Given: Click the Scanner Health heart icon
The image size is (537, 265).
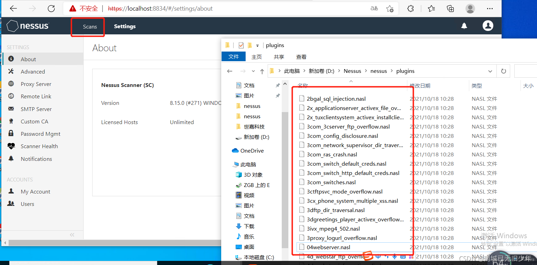Looking at the screenshot, I should 11,146.
